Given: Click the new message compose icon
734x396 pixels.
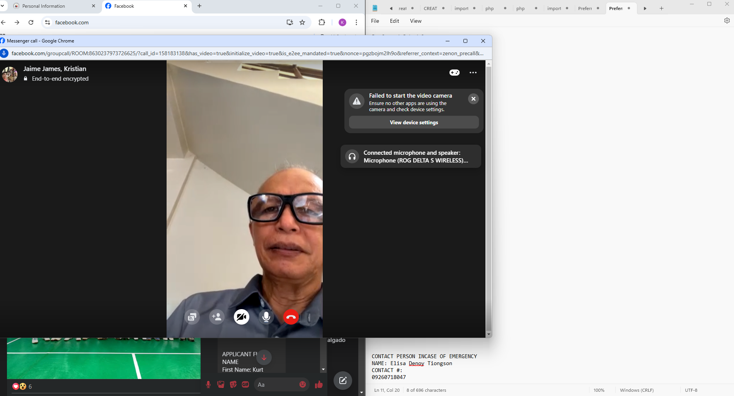Looking at the screenshot, I should (x=343, y=381).
